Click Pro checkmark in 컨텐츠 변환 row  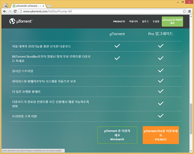[x=161, y=104]
